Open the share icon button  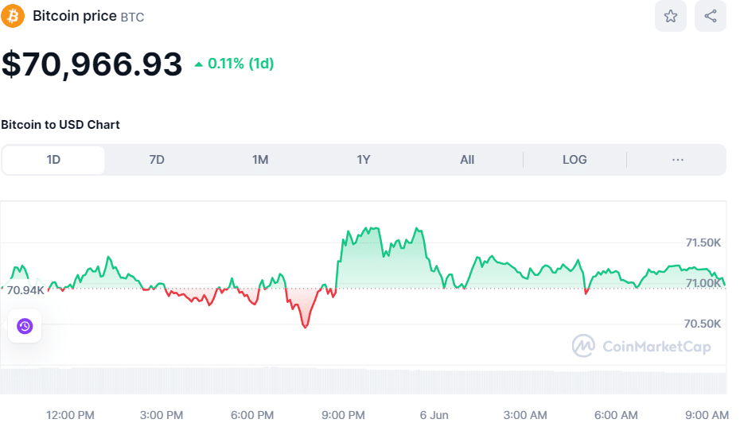pos(711,16)
